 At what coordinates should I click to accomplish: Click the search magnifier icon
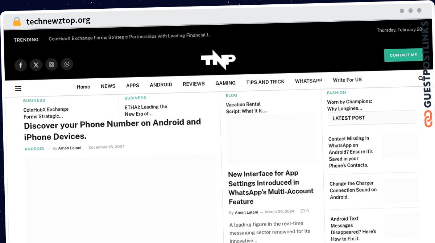[421, 78]
